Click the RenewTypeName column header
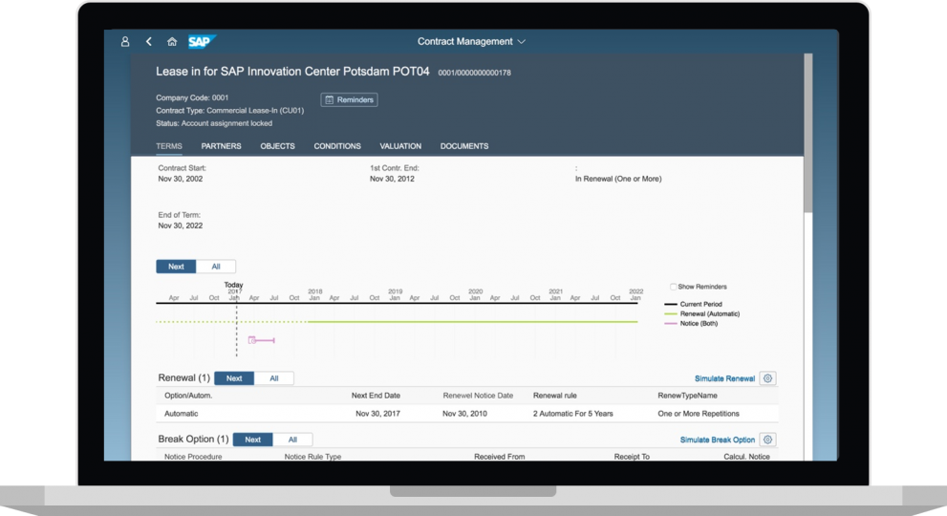 (687, 396)
